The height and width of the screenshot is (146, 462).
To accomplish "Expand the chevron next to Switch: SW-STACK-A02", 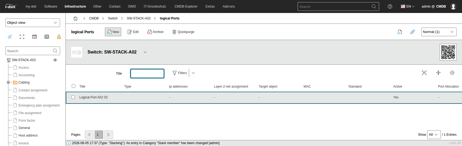I will [145, 52].
